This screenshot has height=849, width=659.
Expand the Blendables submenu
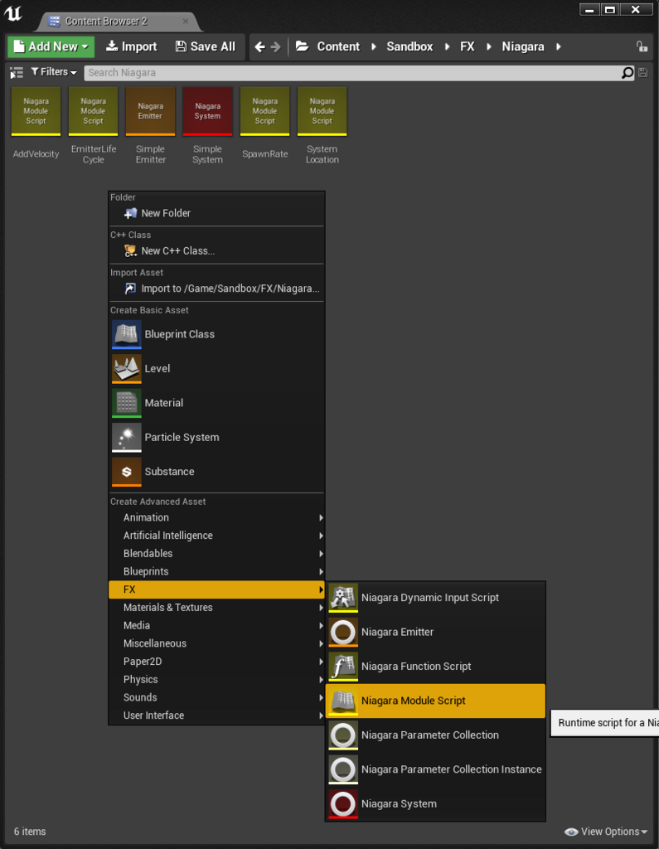click(216, 553)
